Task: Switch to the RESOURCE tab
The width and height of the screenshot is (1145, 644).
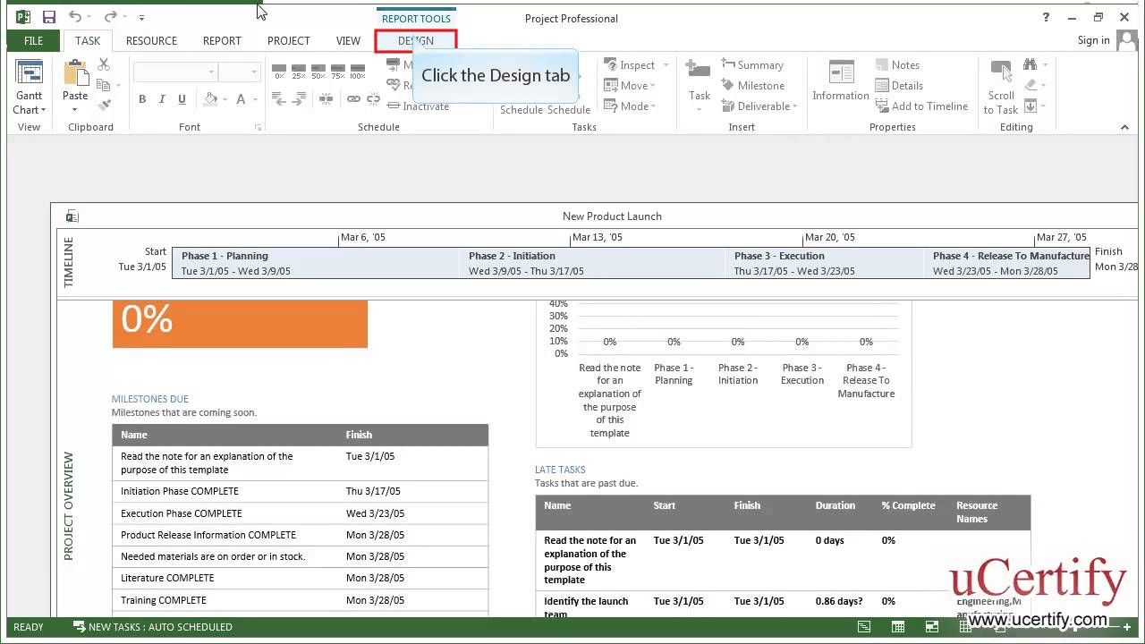Action: point(151,40)
